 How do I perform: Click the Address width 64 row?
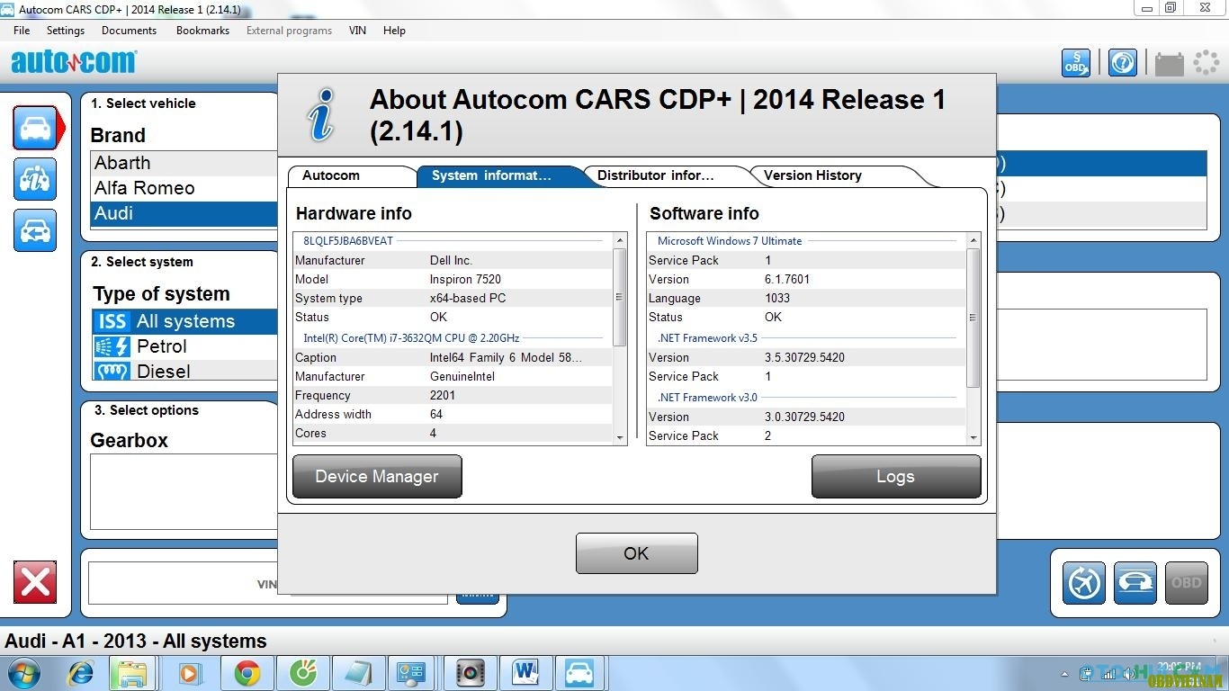coord(453,414)
